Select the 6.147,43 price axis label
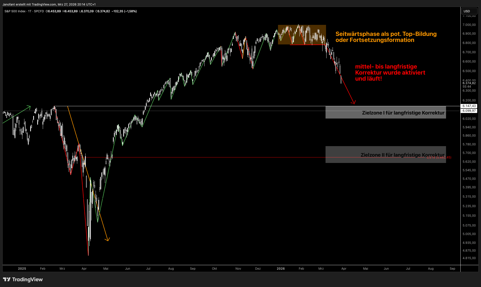481x287 pixels. click(x=469, y=106)
